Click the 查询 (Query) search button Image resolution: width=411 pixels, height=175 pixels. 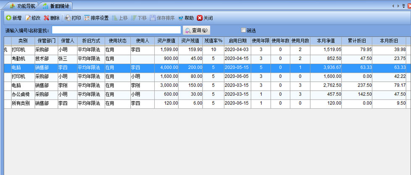tap(196, 30)
